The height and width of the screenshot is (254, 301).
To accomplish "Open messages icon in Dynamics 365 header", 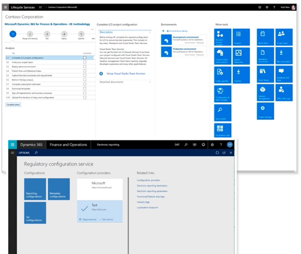I will [194, 144].
